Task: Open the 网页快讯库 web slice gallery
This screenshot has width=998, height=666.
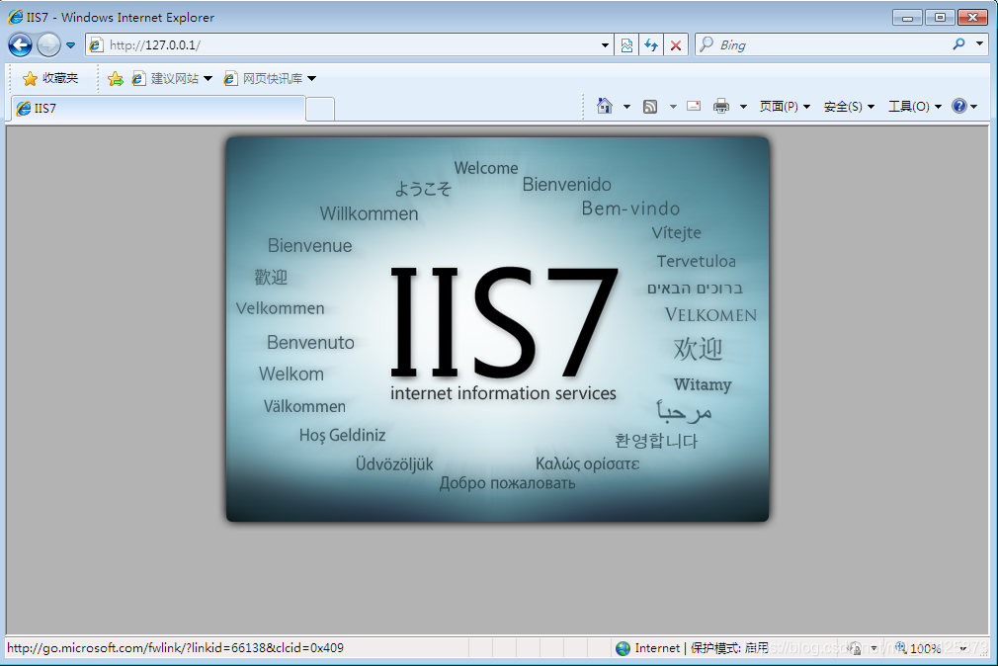Action: point(270,78)
